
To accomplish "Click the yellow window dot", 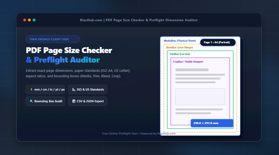I will point(29,20).
